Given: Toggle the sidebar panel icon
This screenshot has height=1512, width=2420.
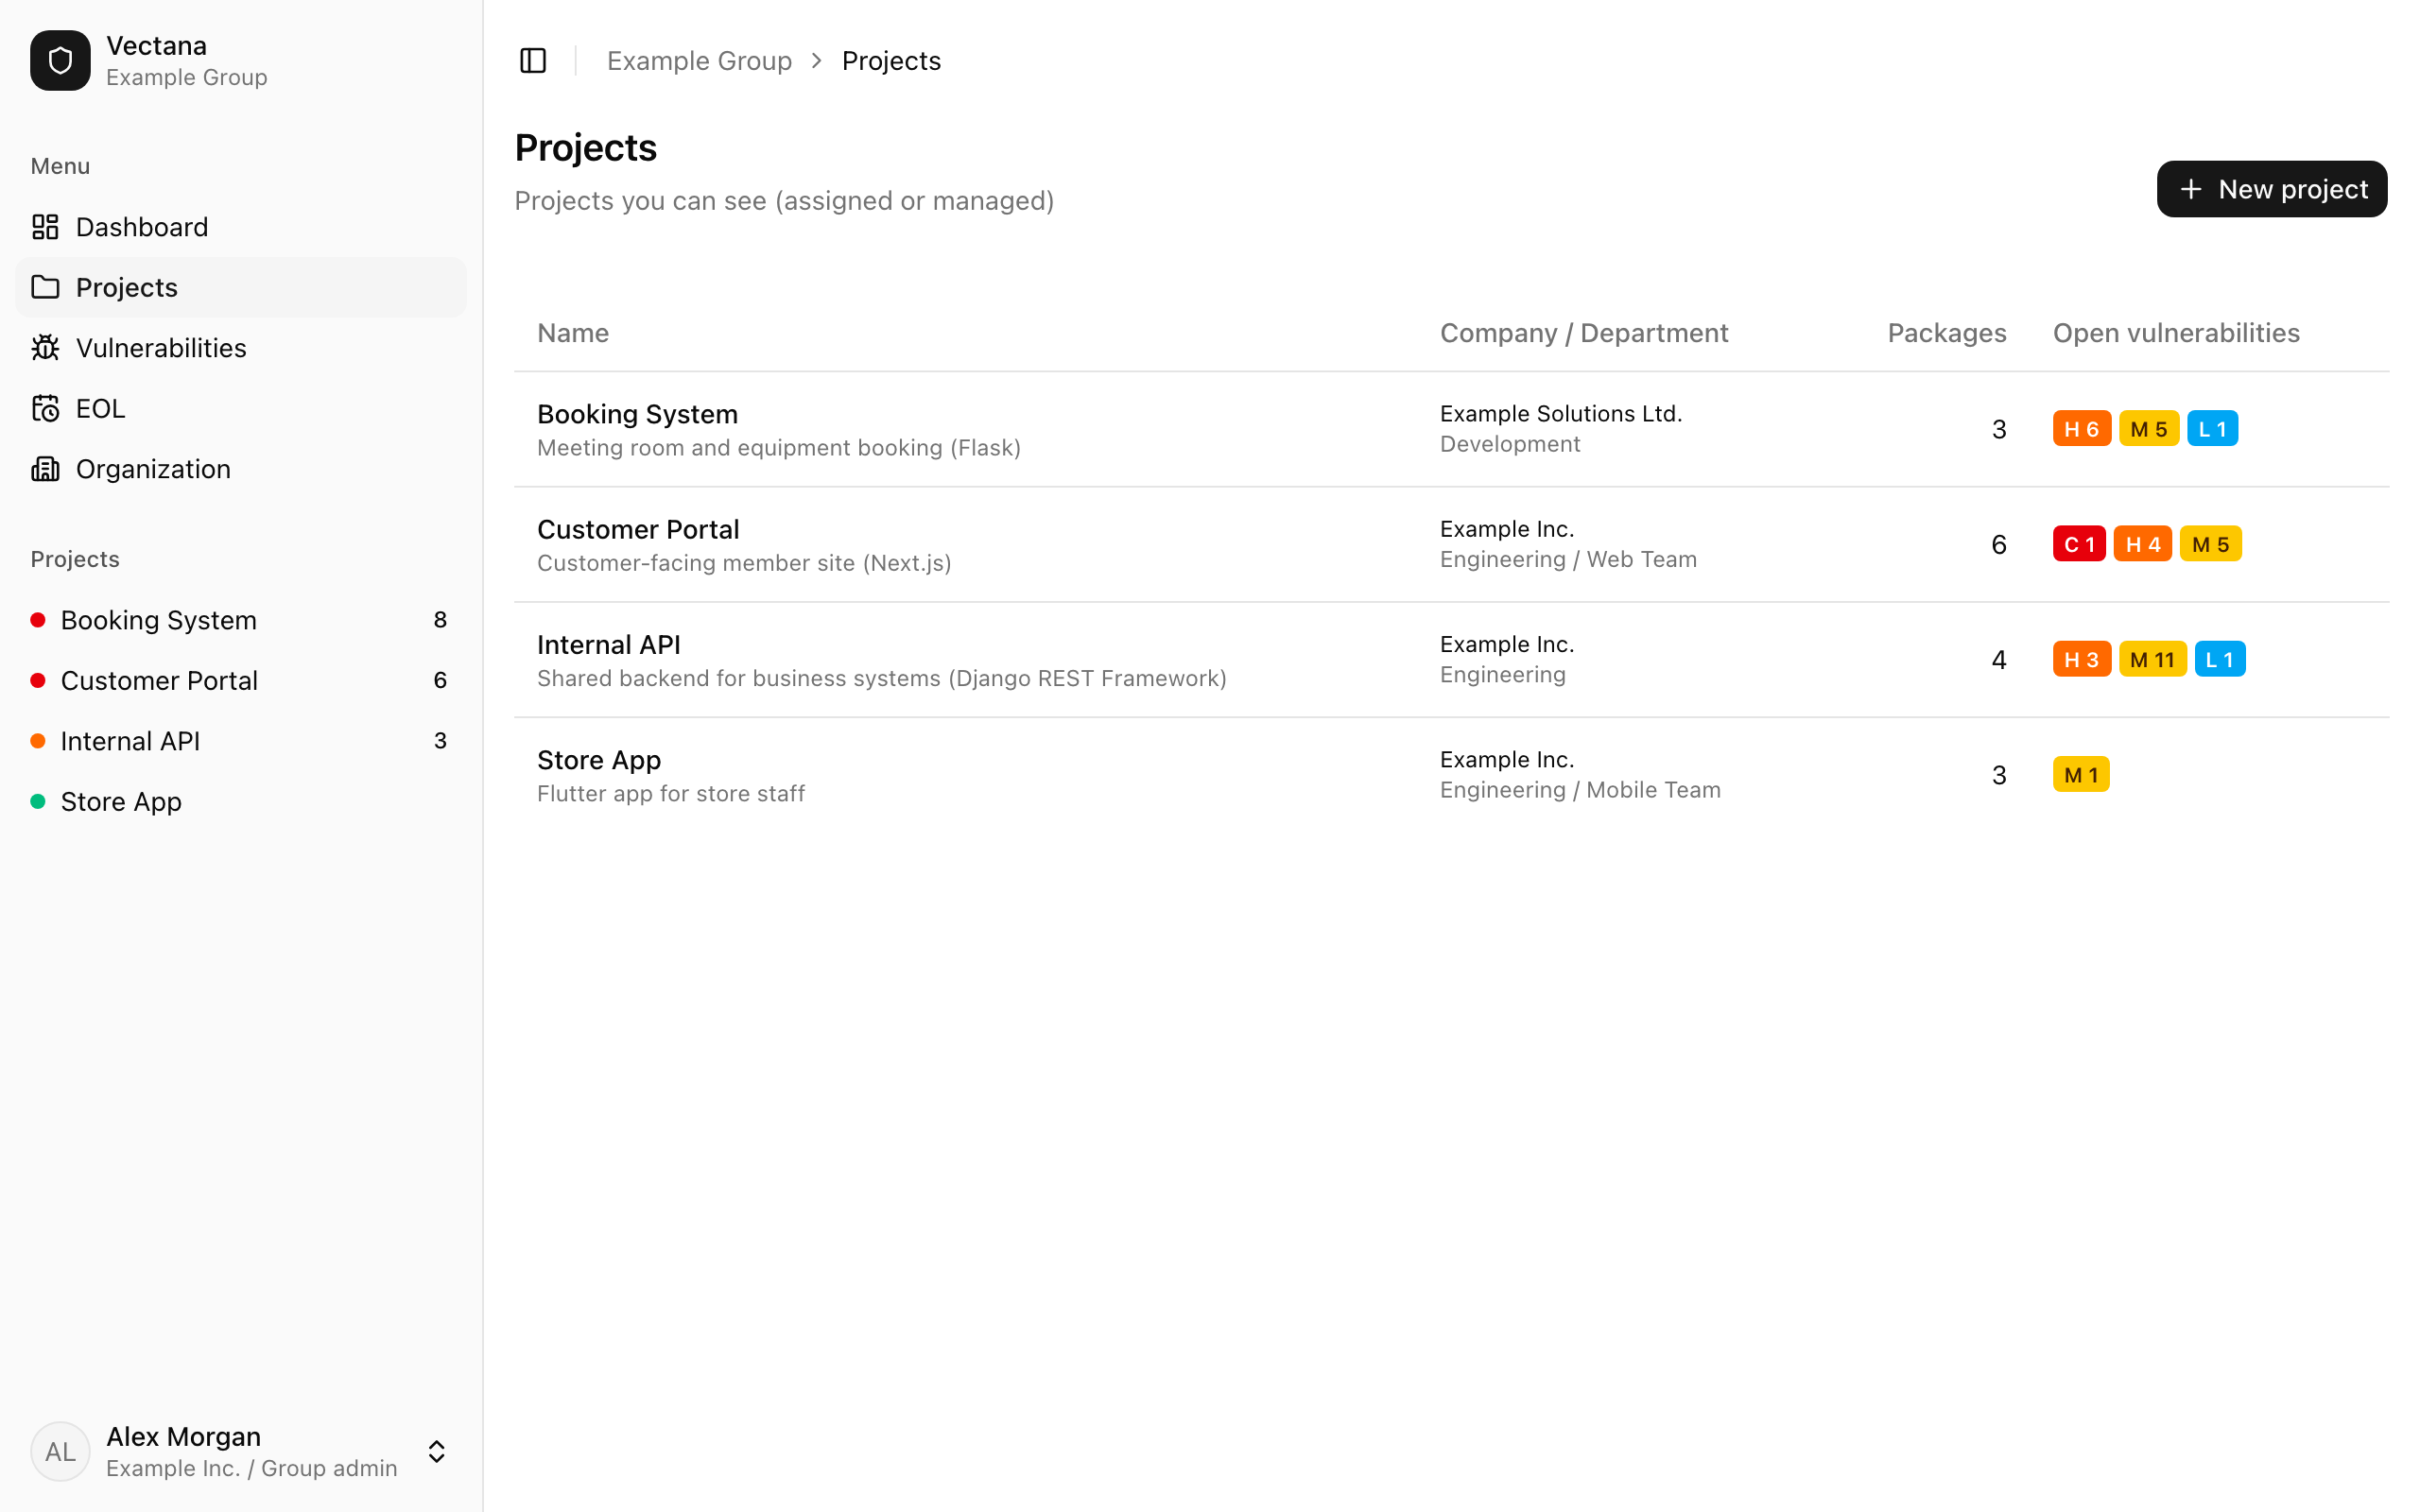Looking at the screenshot, I should (533, 61).
